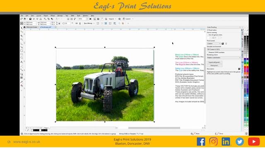265x149 pixels.
Task: Open YouTube icon in footer
Action: (254, 142)
